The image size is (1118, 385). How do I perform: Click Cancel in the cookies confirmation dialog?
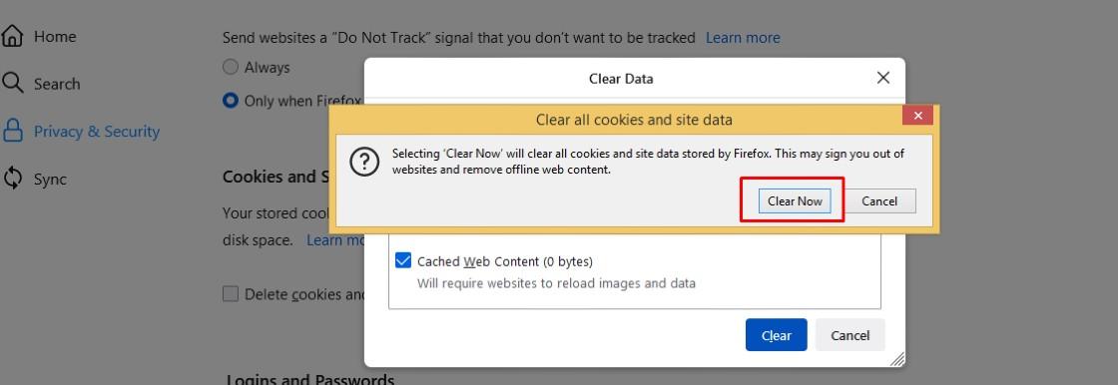(879, 201)
